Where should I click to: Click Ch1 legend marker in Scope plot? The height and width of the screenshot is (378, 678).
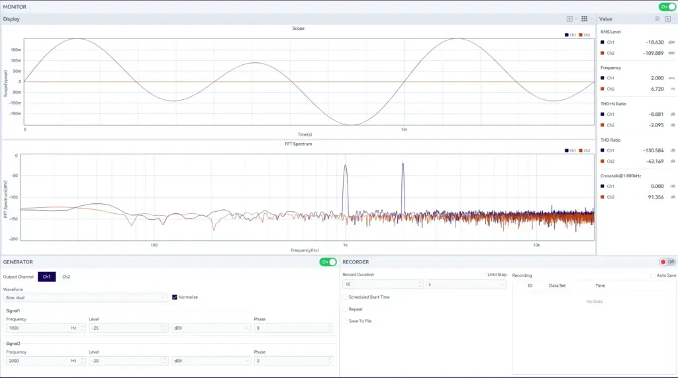(x=567, y=34)
